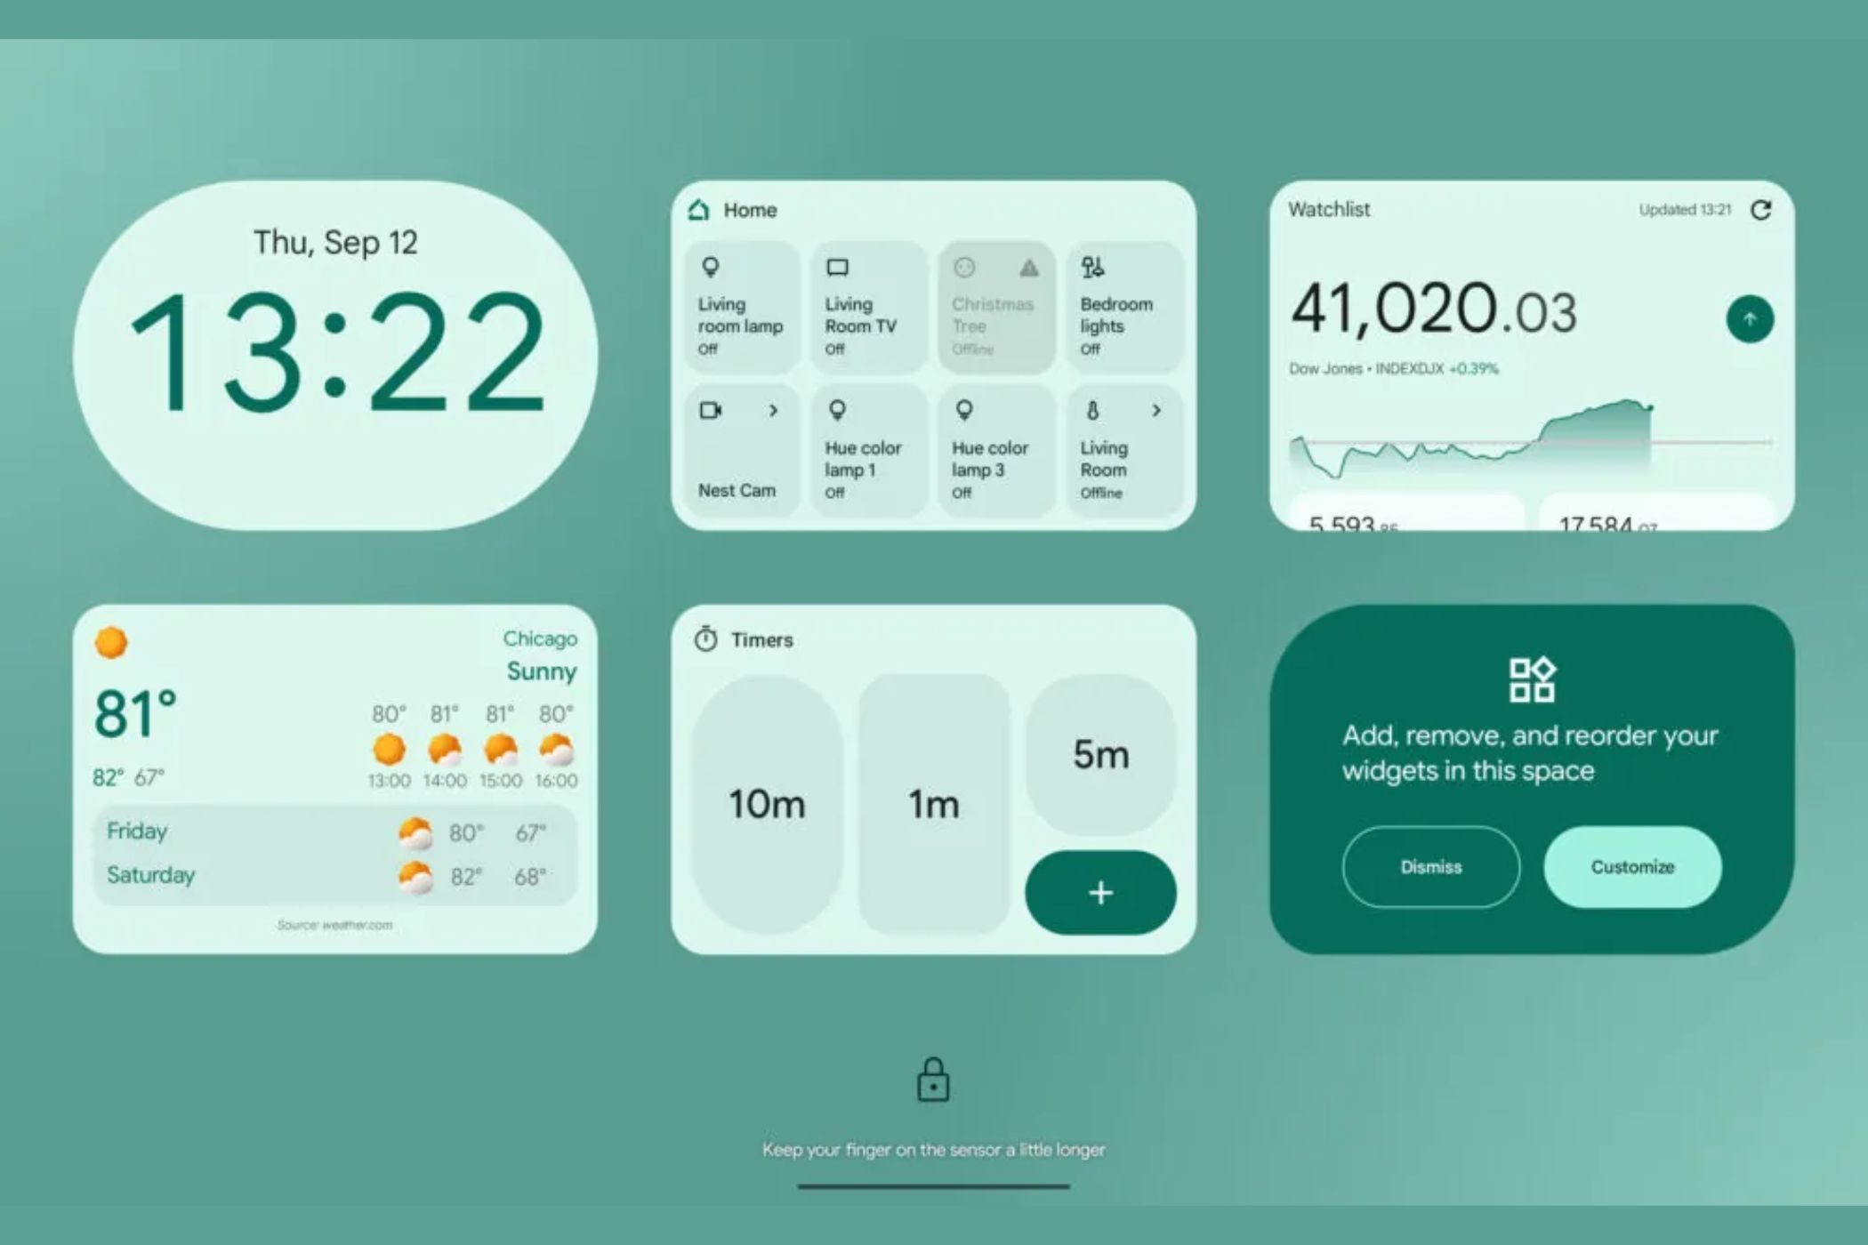Click the Dismiss button
This screenshot has height=1245, width=1868.
(x=1429, y=867)
